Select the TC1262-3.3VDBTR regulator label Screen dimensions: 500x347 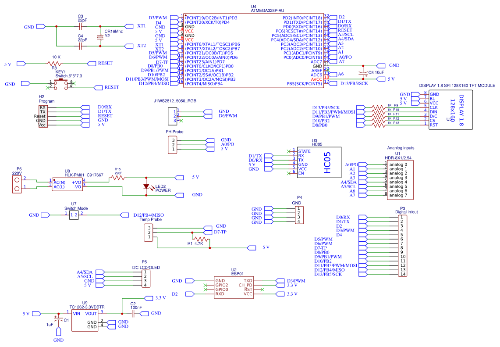tap(87, 307)
